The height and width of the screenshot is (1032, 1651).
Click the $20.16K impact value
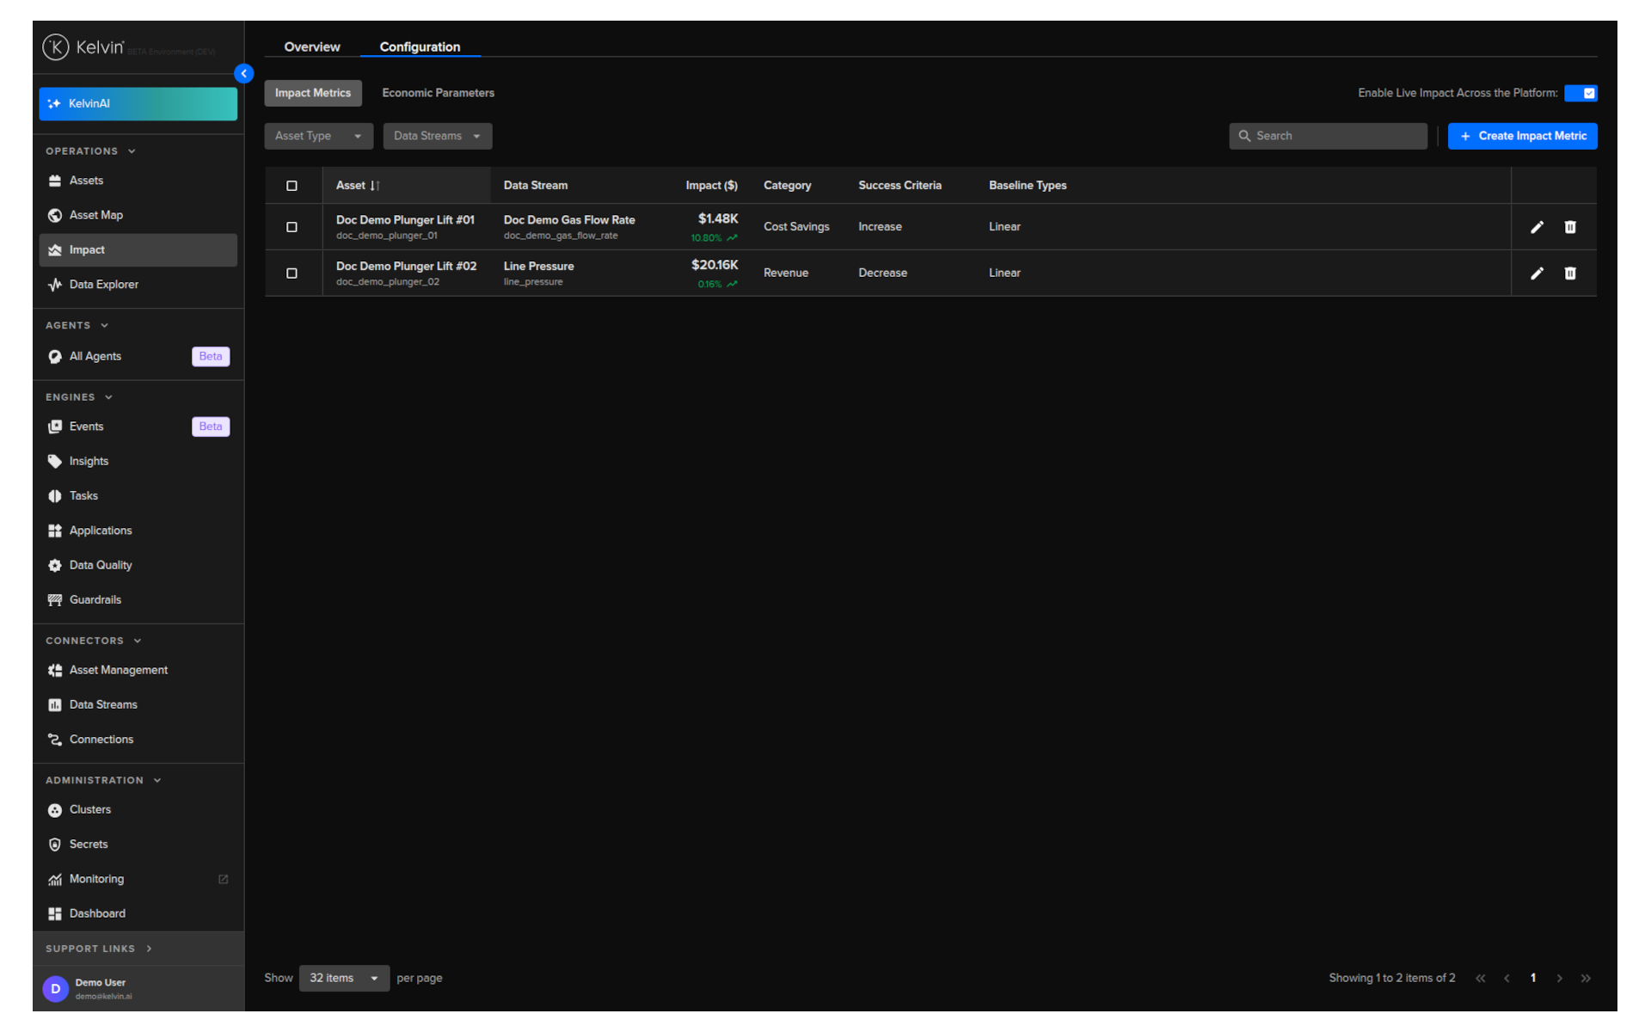click(x=715, y=265)
